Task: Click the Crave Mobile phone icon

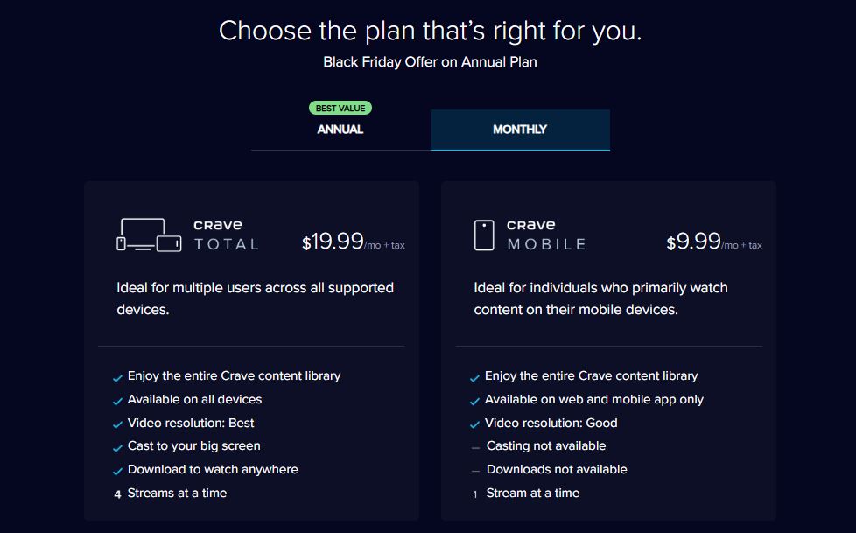Action: click(484, 235)
